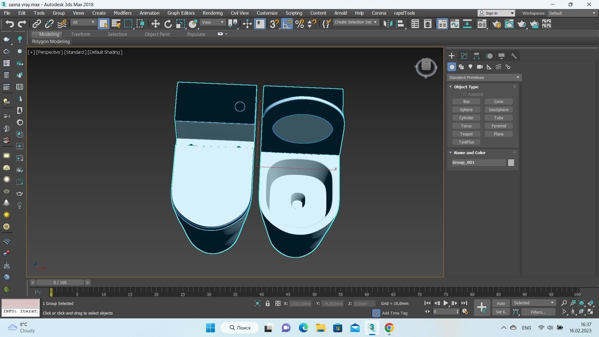
Task: Click the GeoSphere primitive button
Action: (x=499, y=110)
